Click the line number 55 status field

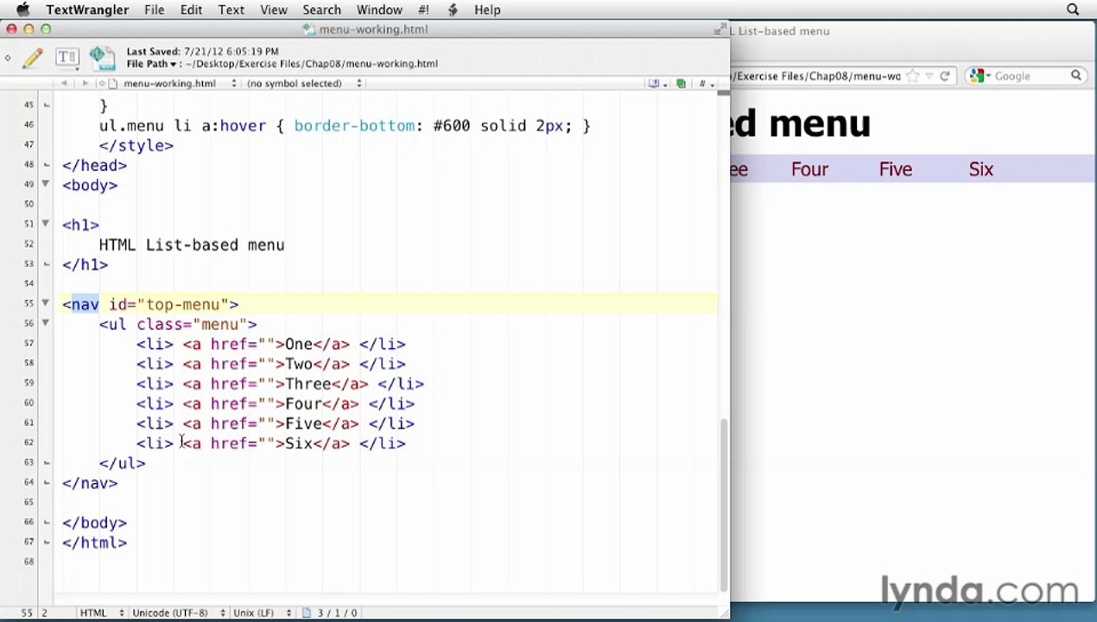point(27,612)
